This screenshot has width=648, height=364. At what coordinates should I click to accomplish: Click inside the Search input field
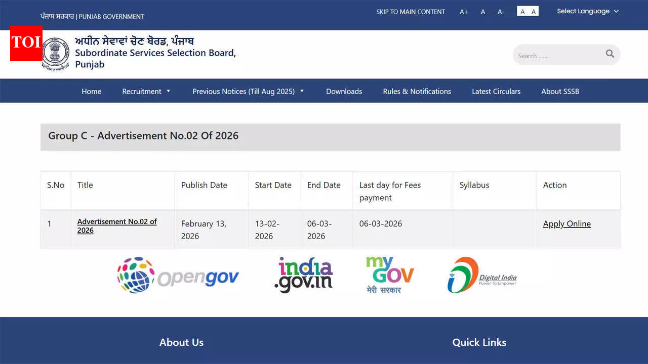[x=557, y=55]
